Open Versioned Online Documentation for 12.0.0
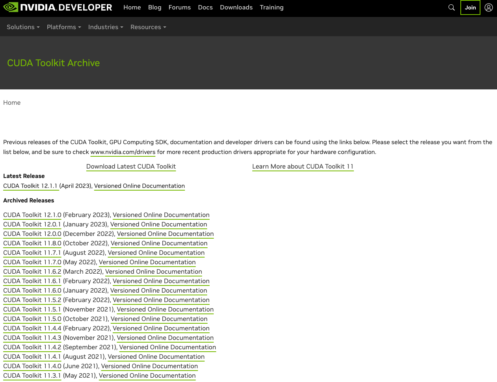The height and width of the screenshot is (382, 497). 166,234
